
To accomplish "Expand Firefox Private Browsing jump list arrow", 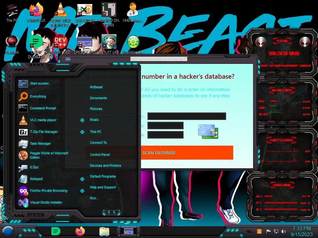I will click(82, 191).
